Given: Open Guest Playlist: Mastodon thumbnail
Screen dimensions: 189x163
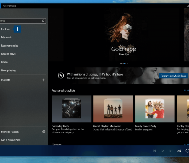Looking at the screenshot, I should pos(113,109).
